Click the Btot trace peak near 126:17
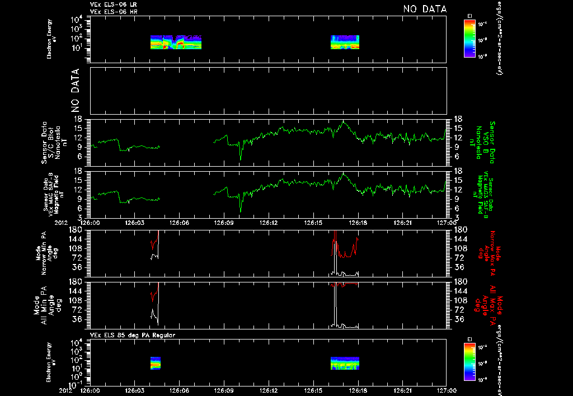The width and height of the screenshot is (573, 396). [x=343, y=121]
